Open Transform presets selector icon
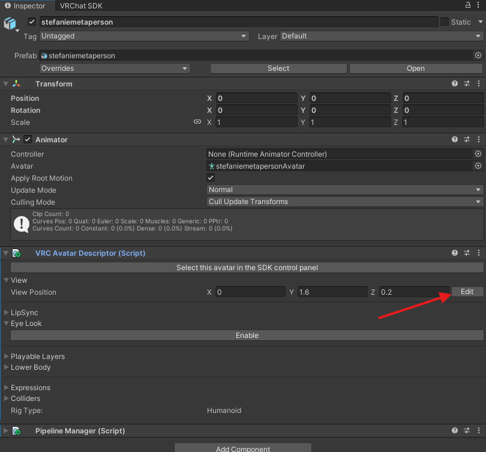The height and width of the screenshot is (452, 486). [x=467, y=83]
